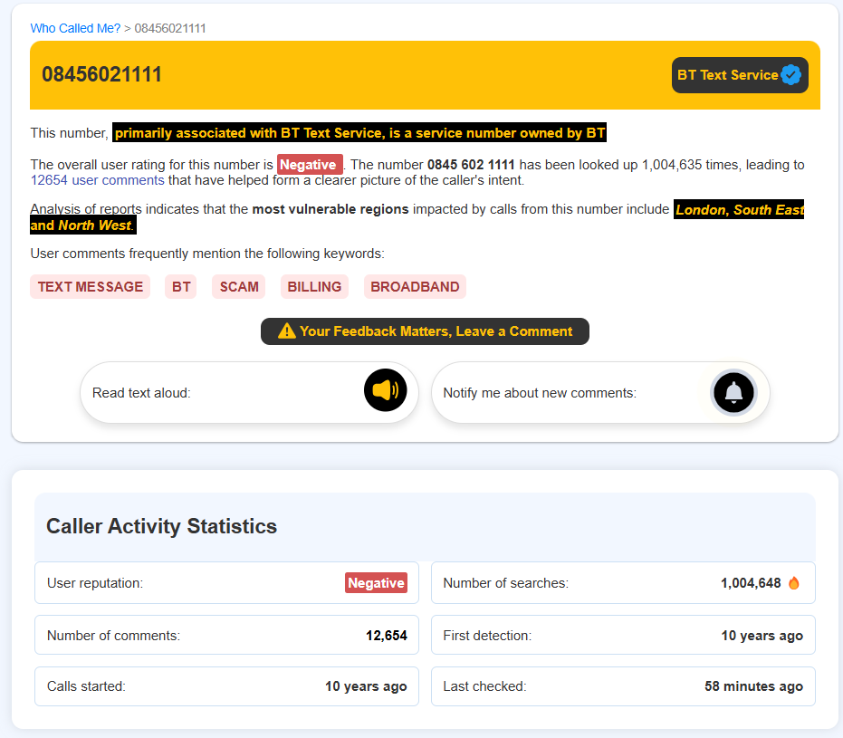This screenshot has width=843, height=738.
Task: Select the BILLING keyword tag
Action: 314,286
